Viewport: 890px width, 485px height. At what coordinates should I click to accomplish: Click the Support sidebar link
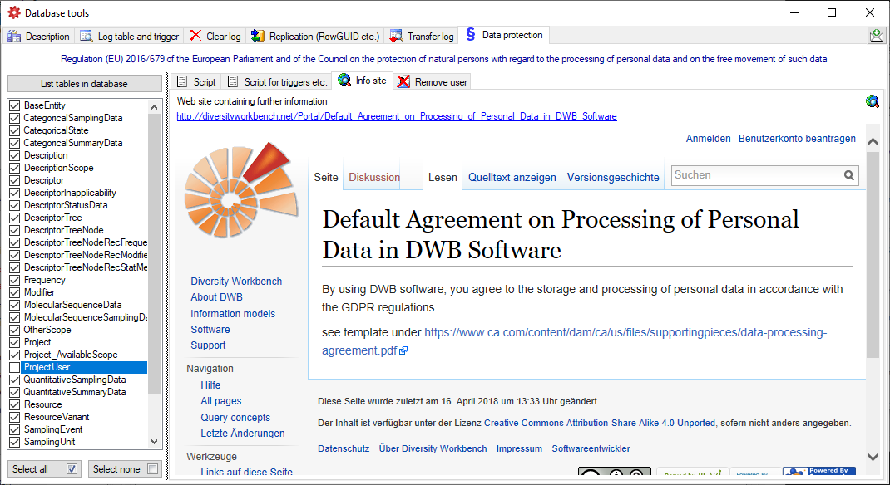click(x=208, y=345)
